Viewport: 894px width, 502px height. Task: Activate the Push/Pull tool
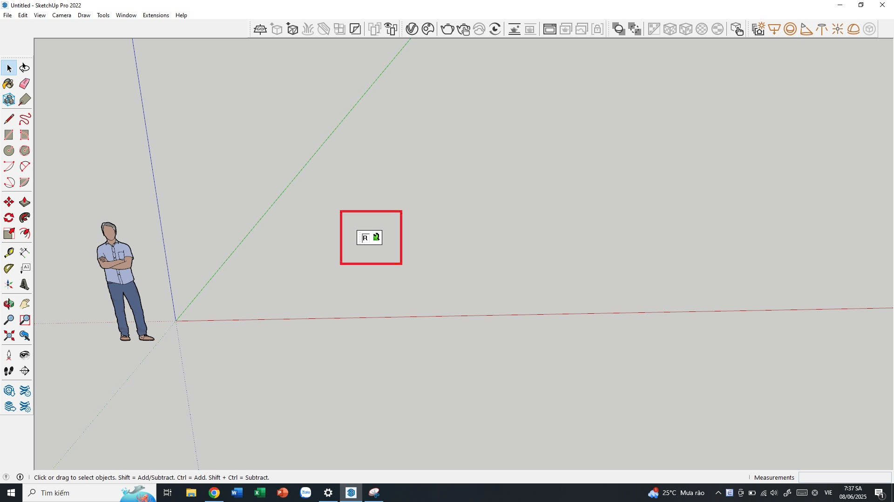(25, 202)
